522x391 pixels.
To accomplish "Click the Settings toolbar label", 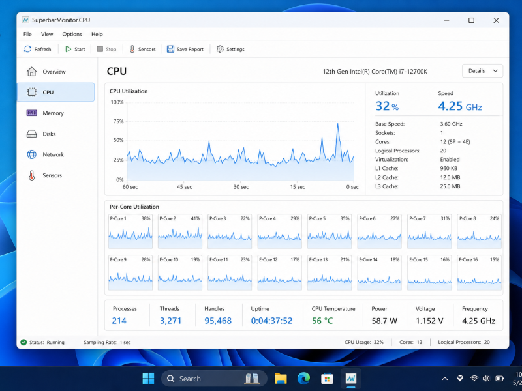I will [x=236, y=50].
